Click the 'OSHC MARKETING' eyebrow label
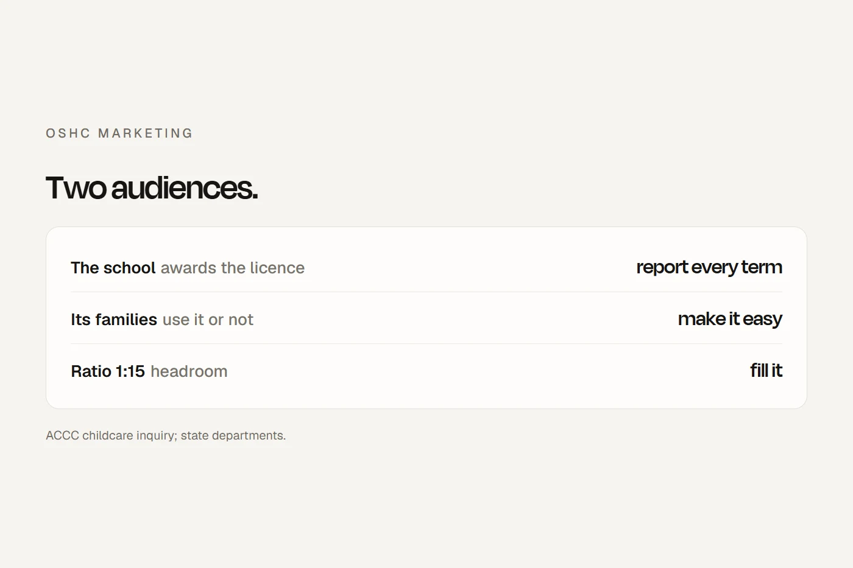 coord(119,133)
